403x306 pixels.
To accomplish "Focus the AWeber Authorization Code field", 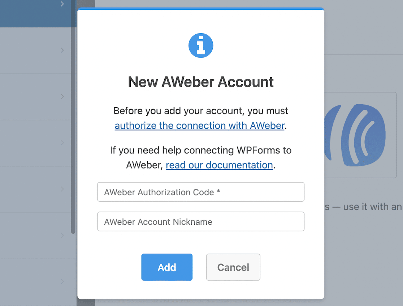I will [x=201, y=192].
